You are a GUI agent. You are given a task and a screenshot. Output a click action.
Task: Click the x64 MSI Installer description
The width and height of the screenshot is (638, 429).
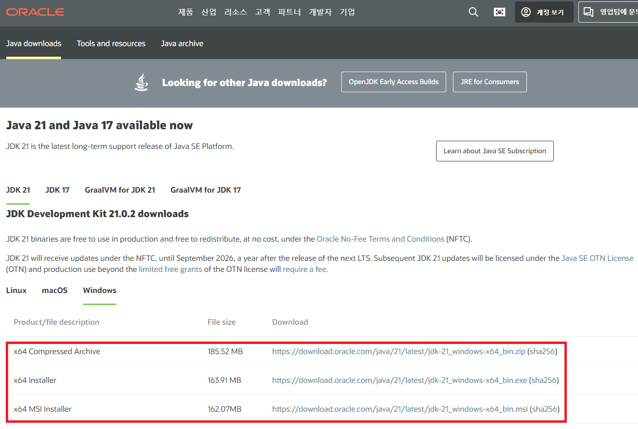pyautogui.click(x=43, y=409)
